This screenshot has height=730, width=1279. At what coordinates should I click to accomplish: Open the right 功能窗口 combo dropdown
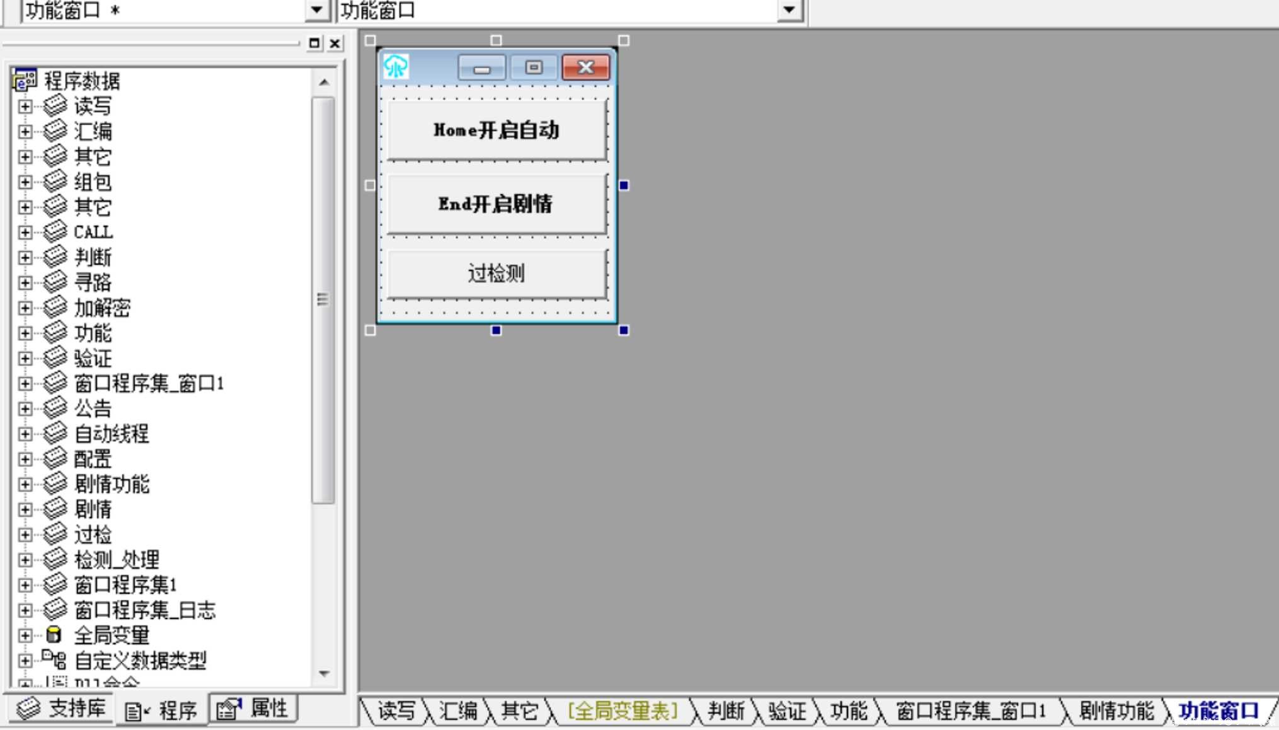click(789, 9)
